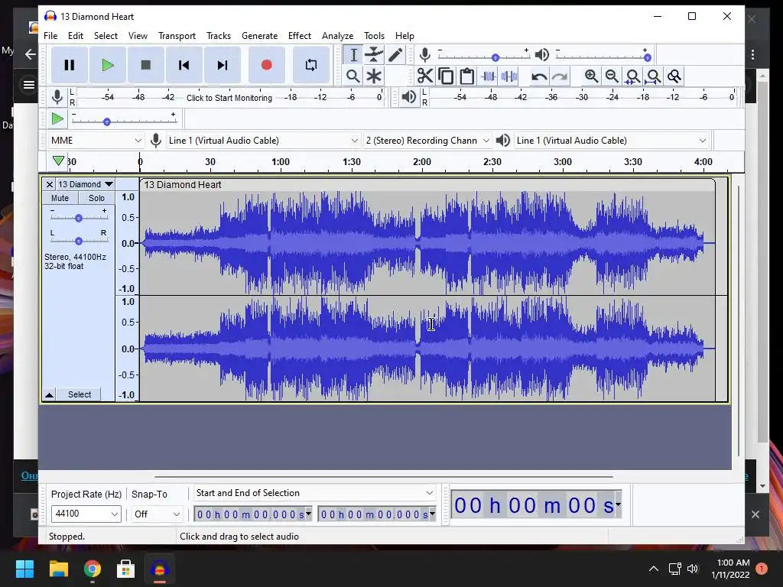Image resolution: width=783 pixels, height=587 pixels.
Task: Adjust the track gain slider
Action: click(x=79, y=218)
